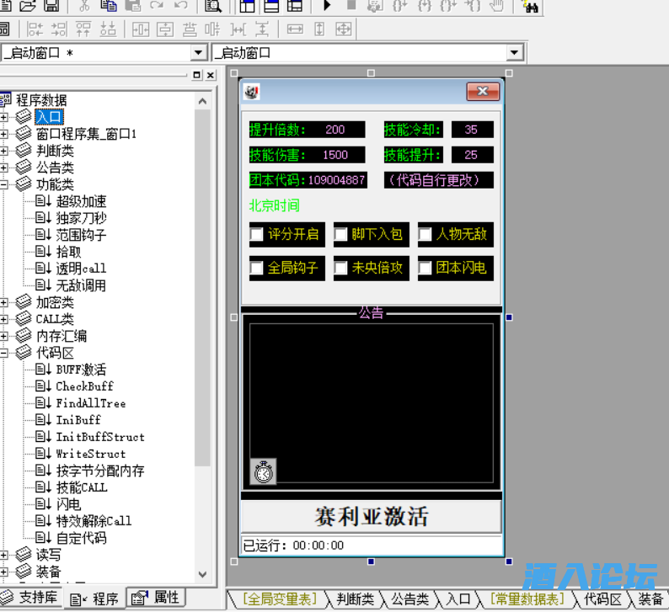The width and height of the screenshot is (669, 612).
Task: Equalize horizontal spacing between controls
Action: coord(238,29)
